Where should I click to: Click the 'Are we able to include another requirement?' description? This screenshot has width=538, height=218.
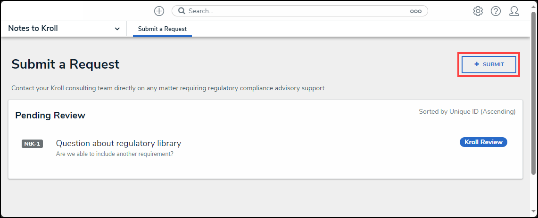click(x=114, y=154)
